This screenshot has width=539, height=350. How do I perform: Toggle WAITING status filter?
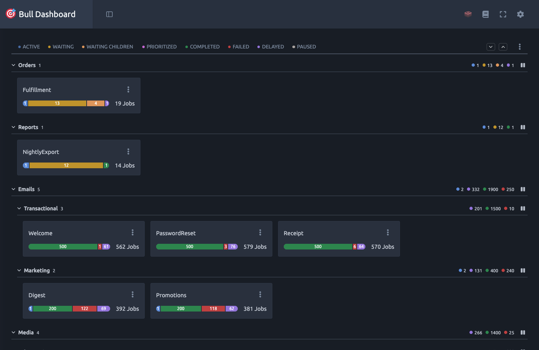(x=61, y=47)
